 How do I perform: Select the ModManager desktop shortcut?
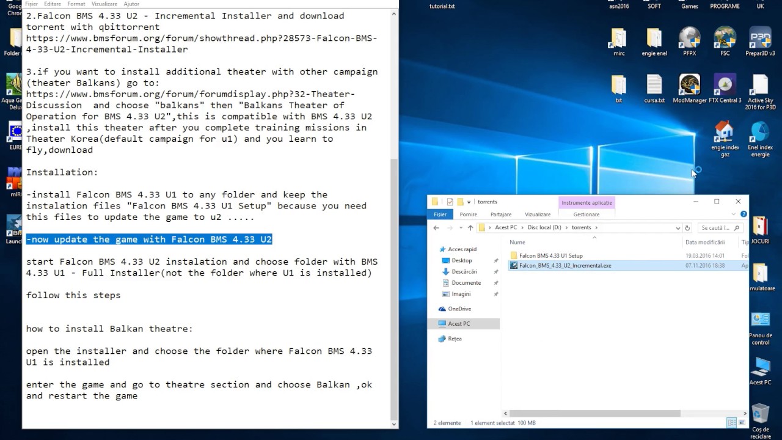(x=690, y=89)
